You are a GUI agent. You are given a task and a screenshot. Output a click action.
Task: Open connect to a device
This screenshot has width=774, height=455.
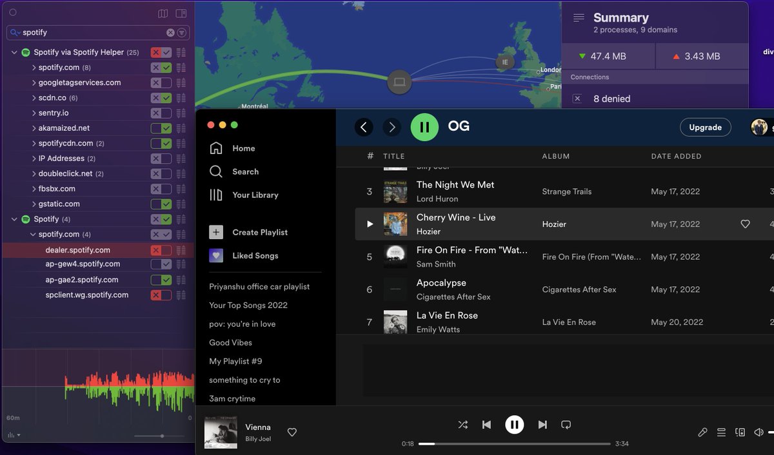tap(740, 432)
